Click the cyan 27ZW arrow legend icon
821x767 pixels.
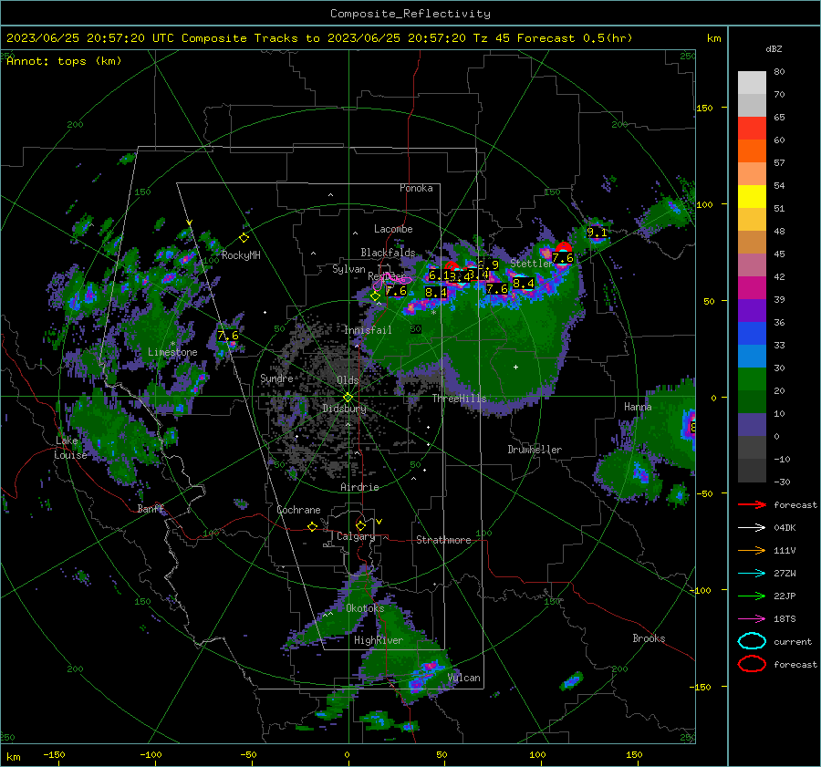pyautogui.click(x=752, y=574)
